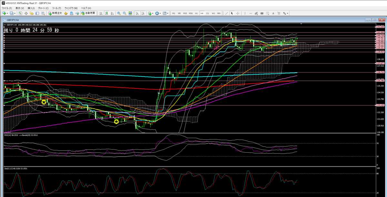Switch chart to bar chart style
Viewport: 387px width, 197px height.
[x=101, y=13]
